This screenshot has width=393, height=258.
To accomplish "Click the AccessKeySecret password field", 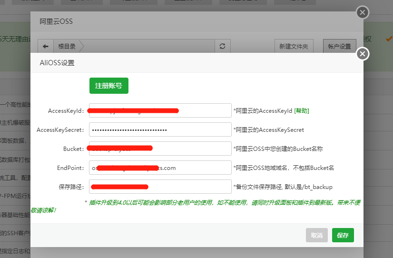I will point(160,129).
